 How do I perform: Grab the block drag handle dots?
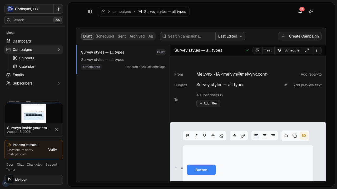182,167
